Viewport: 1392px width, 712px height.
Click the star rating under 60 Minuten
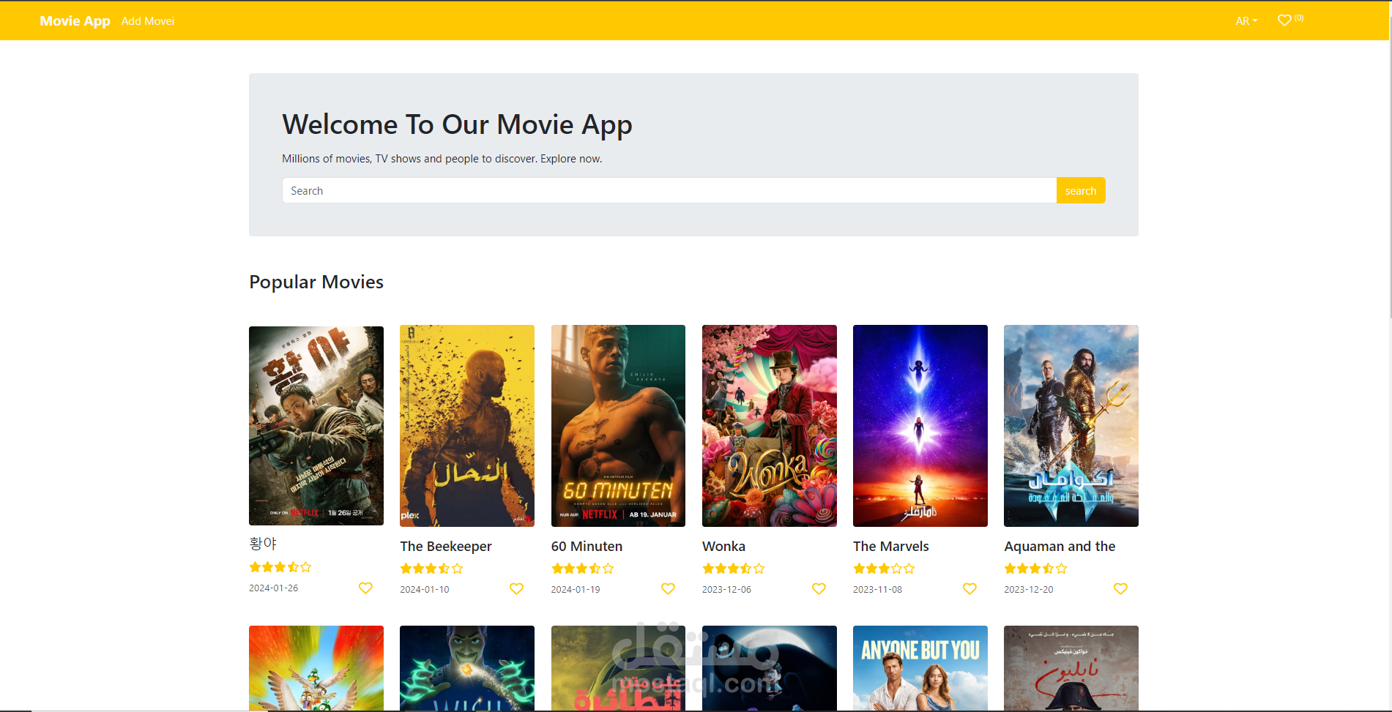pos(582,569)
